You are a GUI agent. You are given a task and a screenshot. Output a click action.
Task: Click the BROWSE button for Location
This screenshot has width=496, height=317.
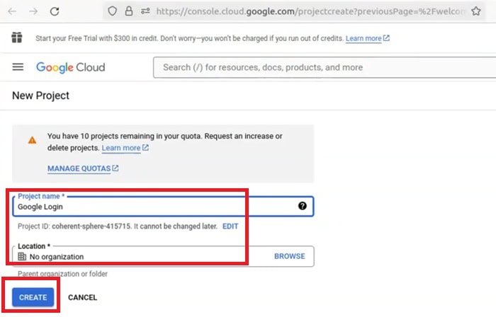tap(289, 256)
